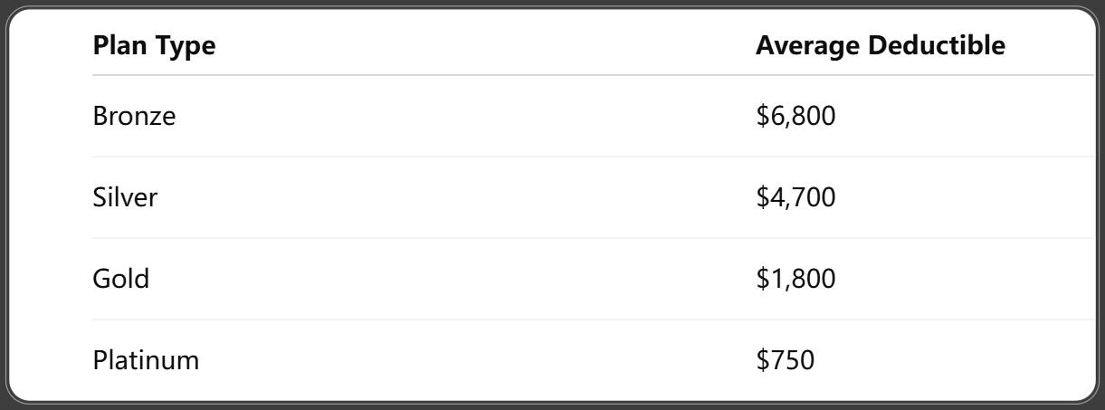The width and height of the screenshot is (1105, 410).
Task: Click the $6,800 deductible value
Action: [x=795, y=116]
